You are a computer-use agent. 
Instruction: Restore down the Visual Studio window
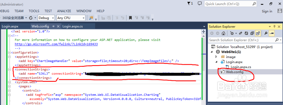tap(271, 4)
